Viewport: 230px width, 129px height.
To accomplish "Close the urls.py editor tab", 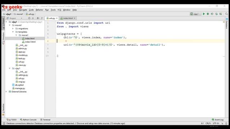I will coord(57,18).
